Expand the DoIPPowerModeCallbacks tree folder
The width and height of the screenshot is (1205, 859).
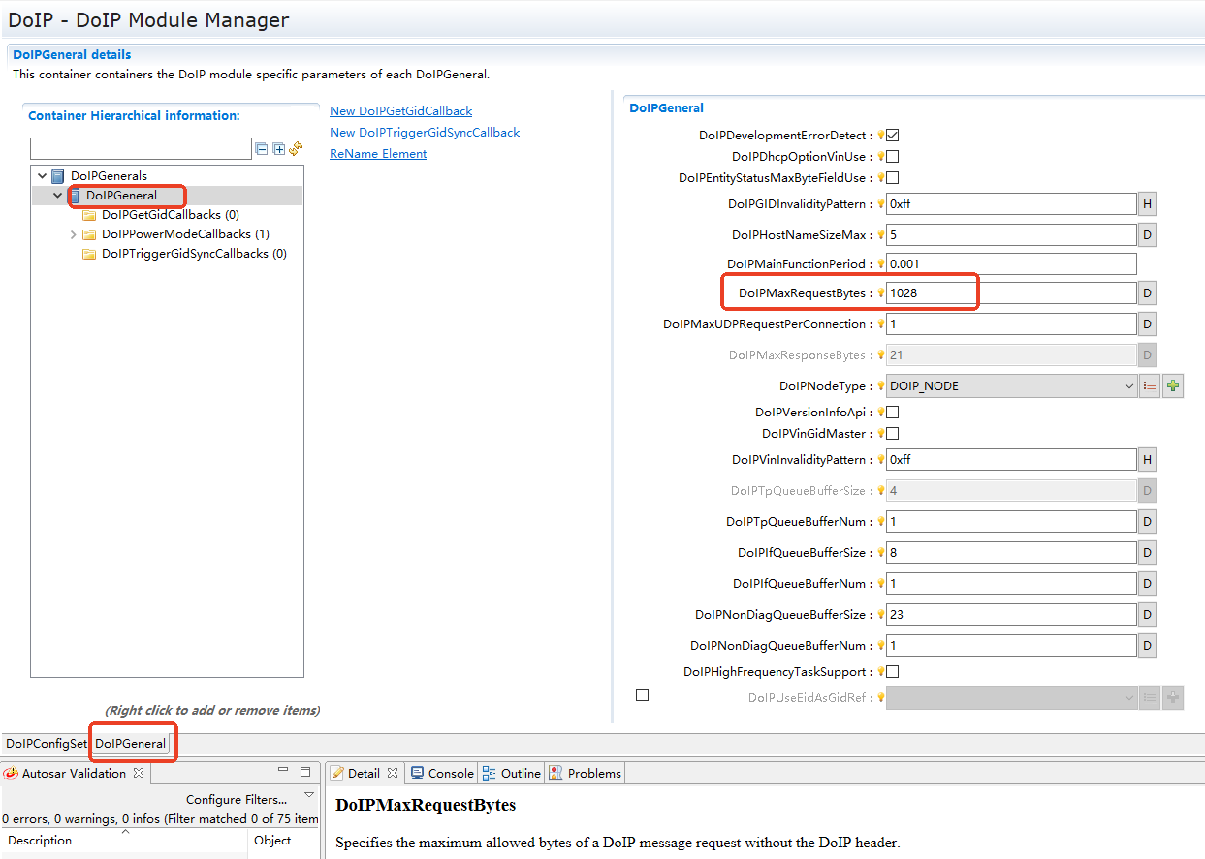point(74,234)
